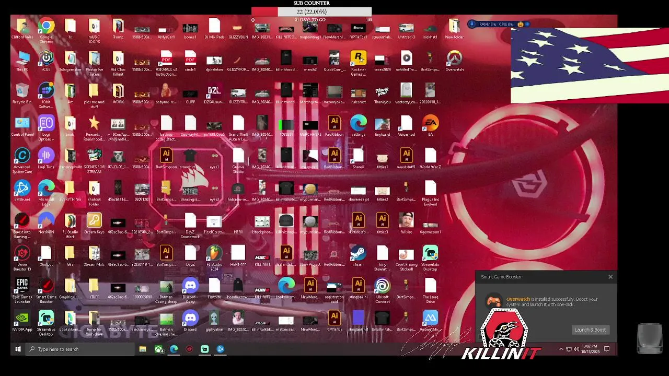Close the Smart Game Booster notification

[x=610, y=277]
